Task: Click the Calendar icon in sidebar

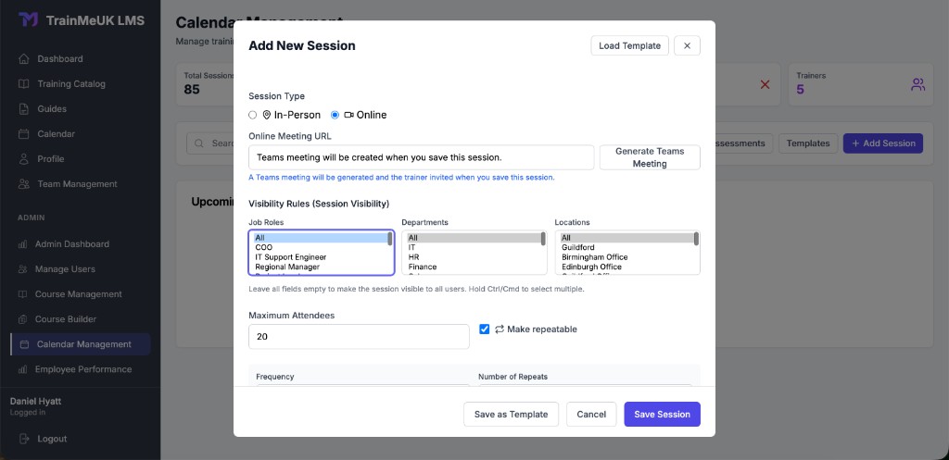Action: [23, 133]
